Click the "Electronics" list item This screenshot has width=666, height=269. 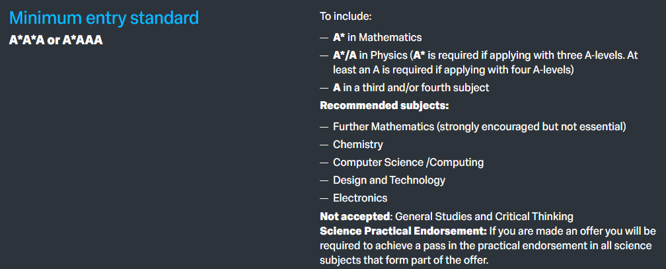click(360, 198)
